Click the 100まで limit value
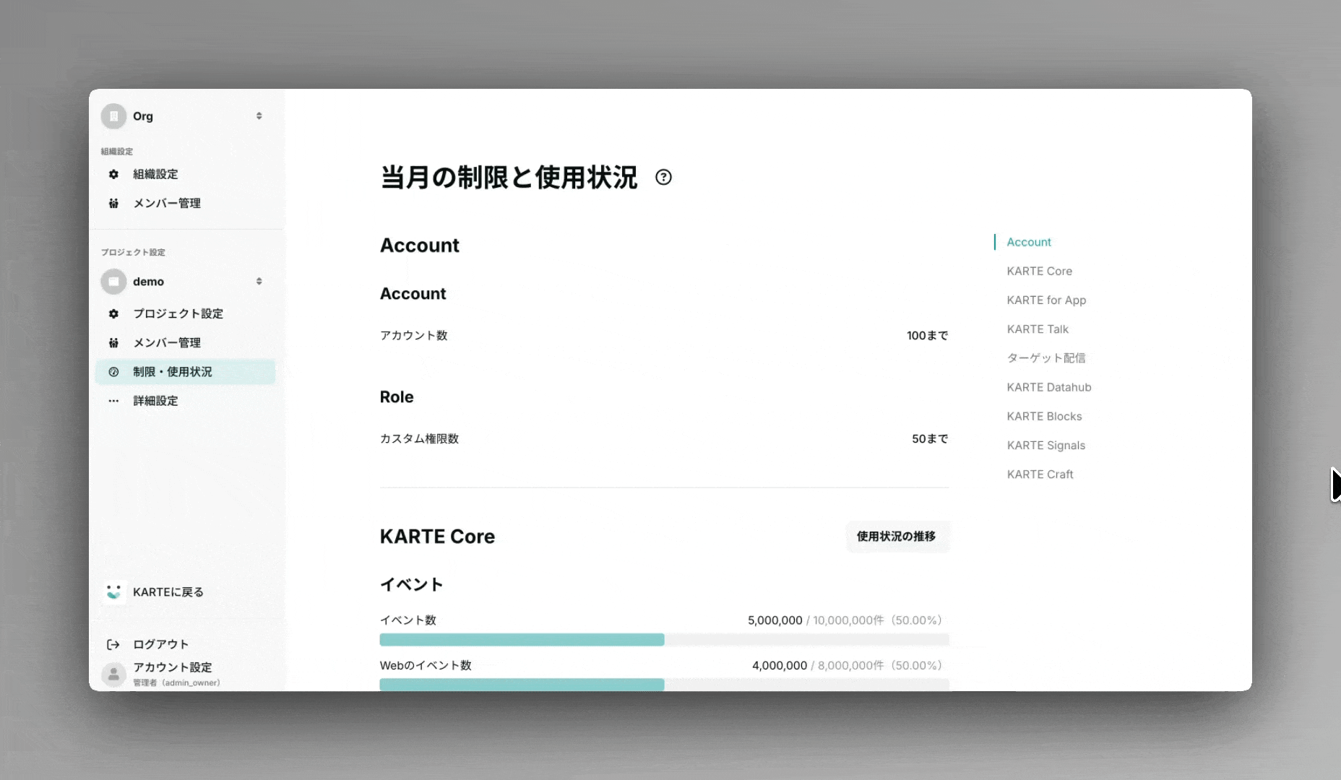The height and width of the screenshot is (780, 1341). coord(928,335)
